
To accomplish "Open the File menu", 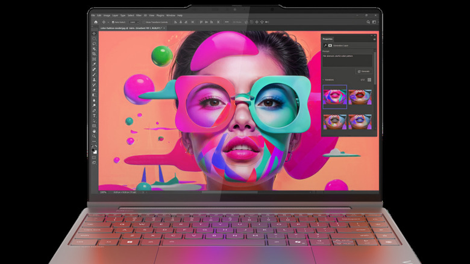I will 93,15.
